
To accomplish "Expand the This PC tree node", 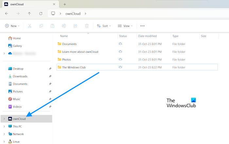I will 4,126.
